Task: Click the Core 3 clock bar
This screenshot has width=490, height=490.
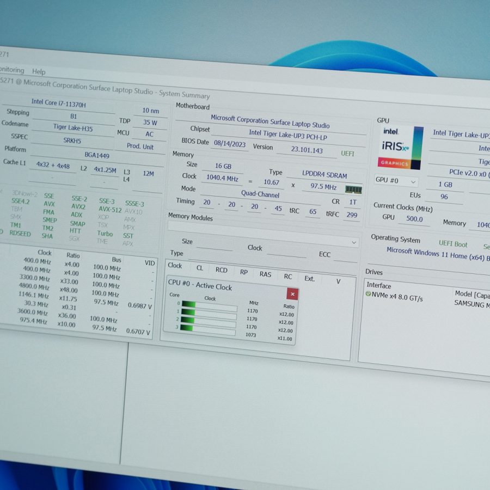Action: 208,330
